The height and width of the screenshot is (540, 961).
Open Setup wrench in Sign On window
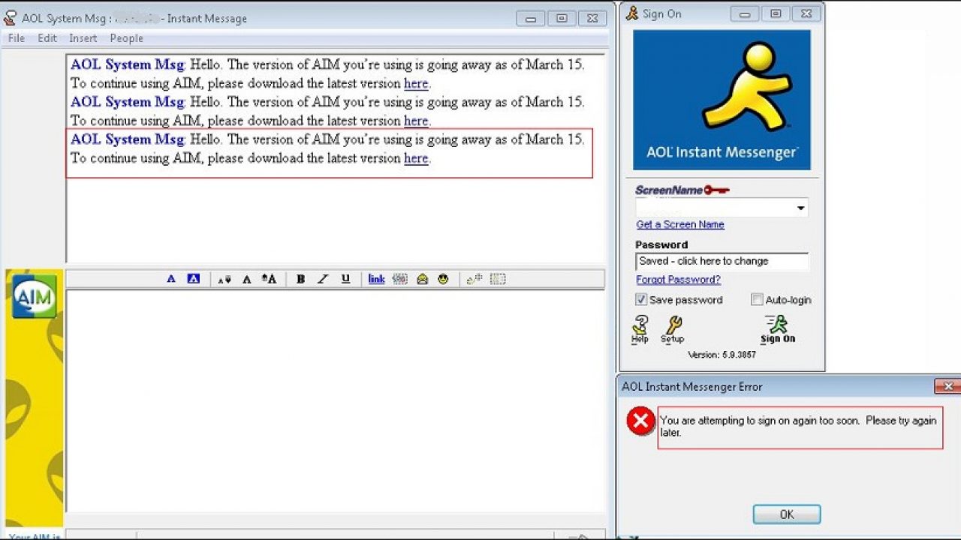point(673,328)
